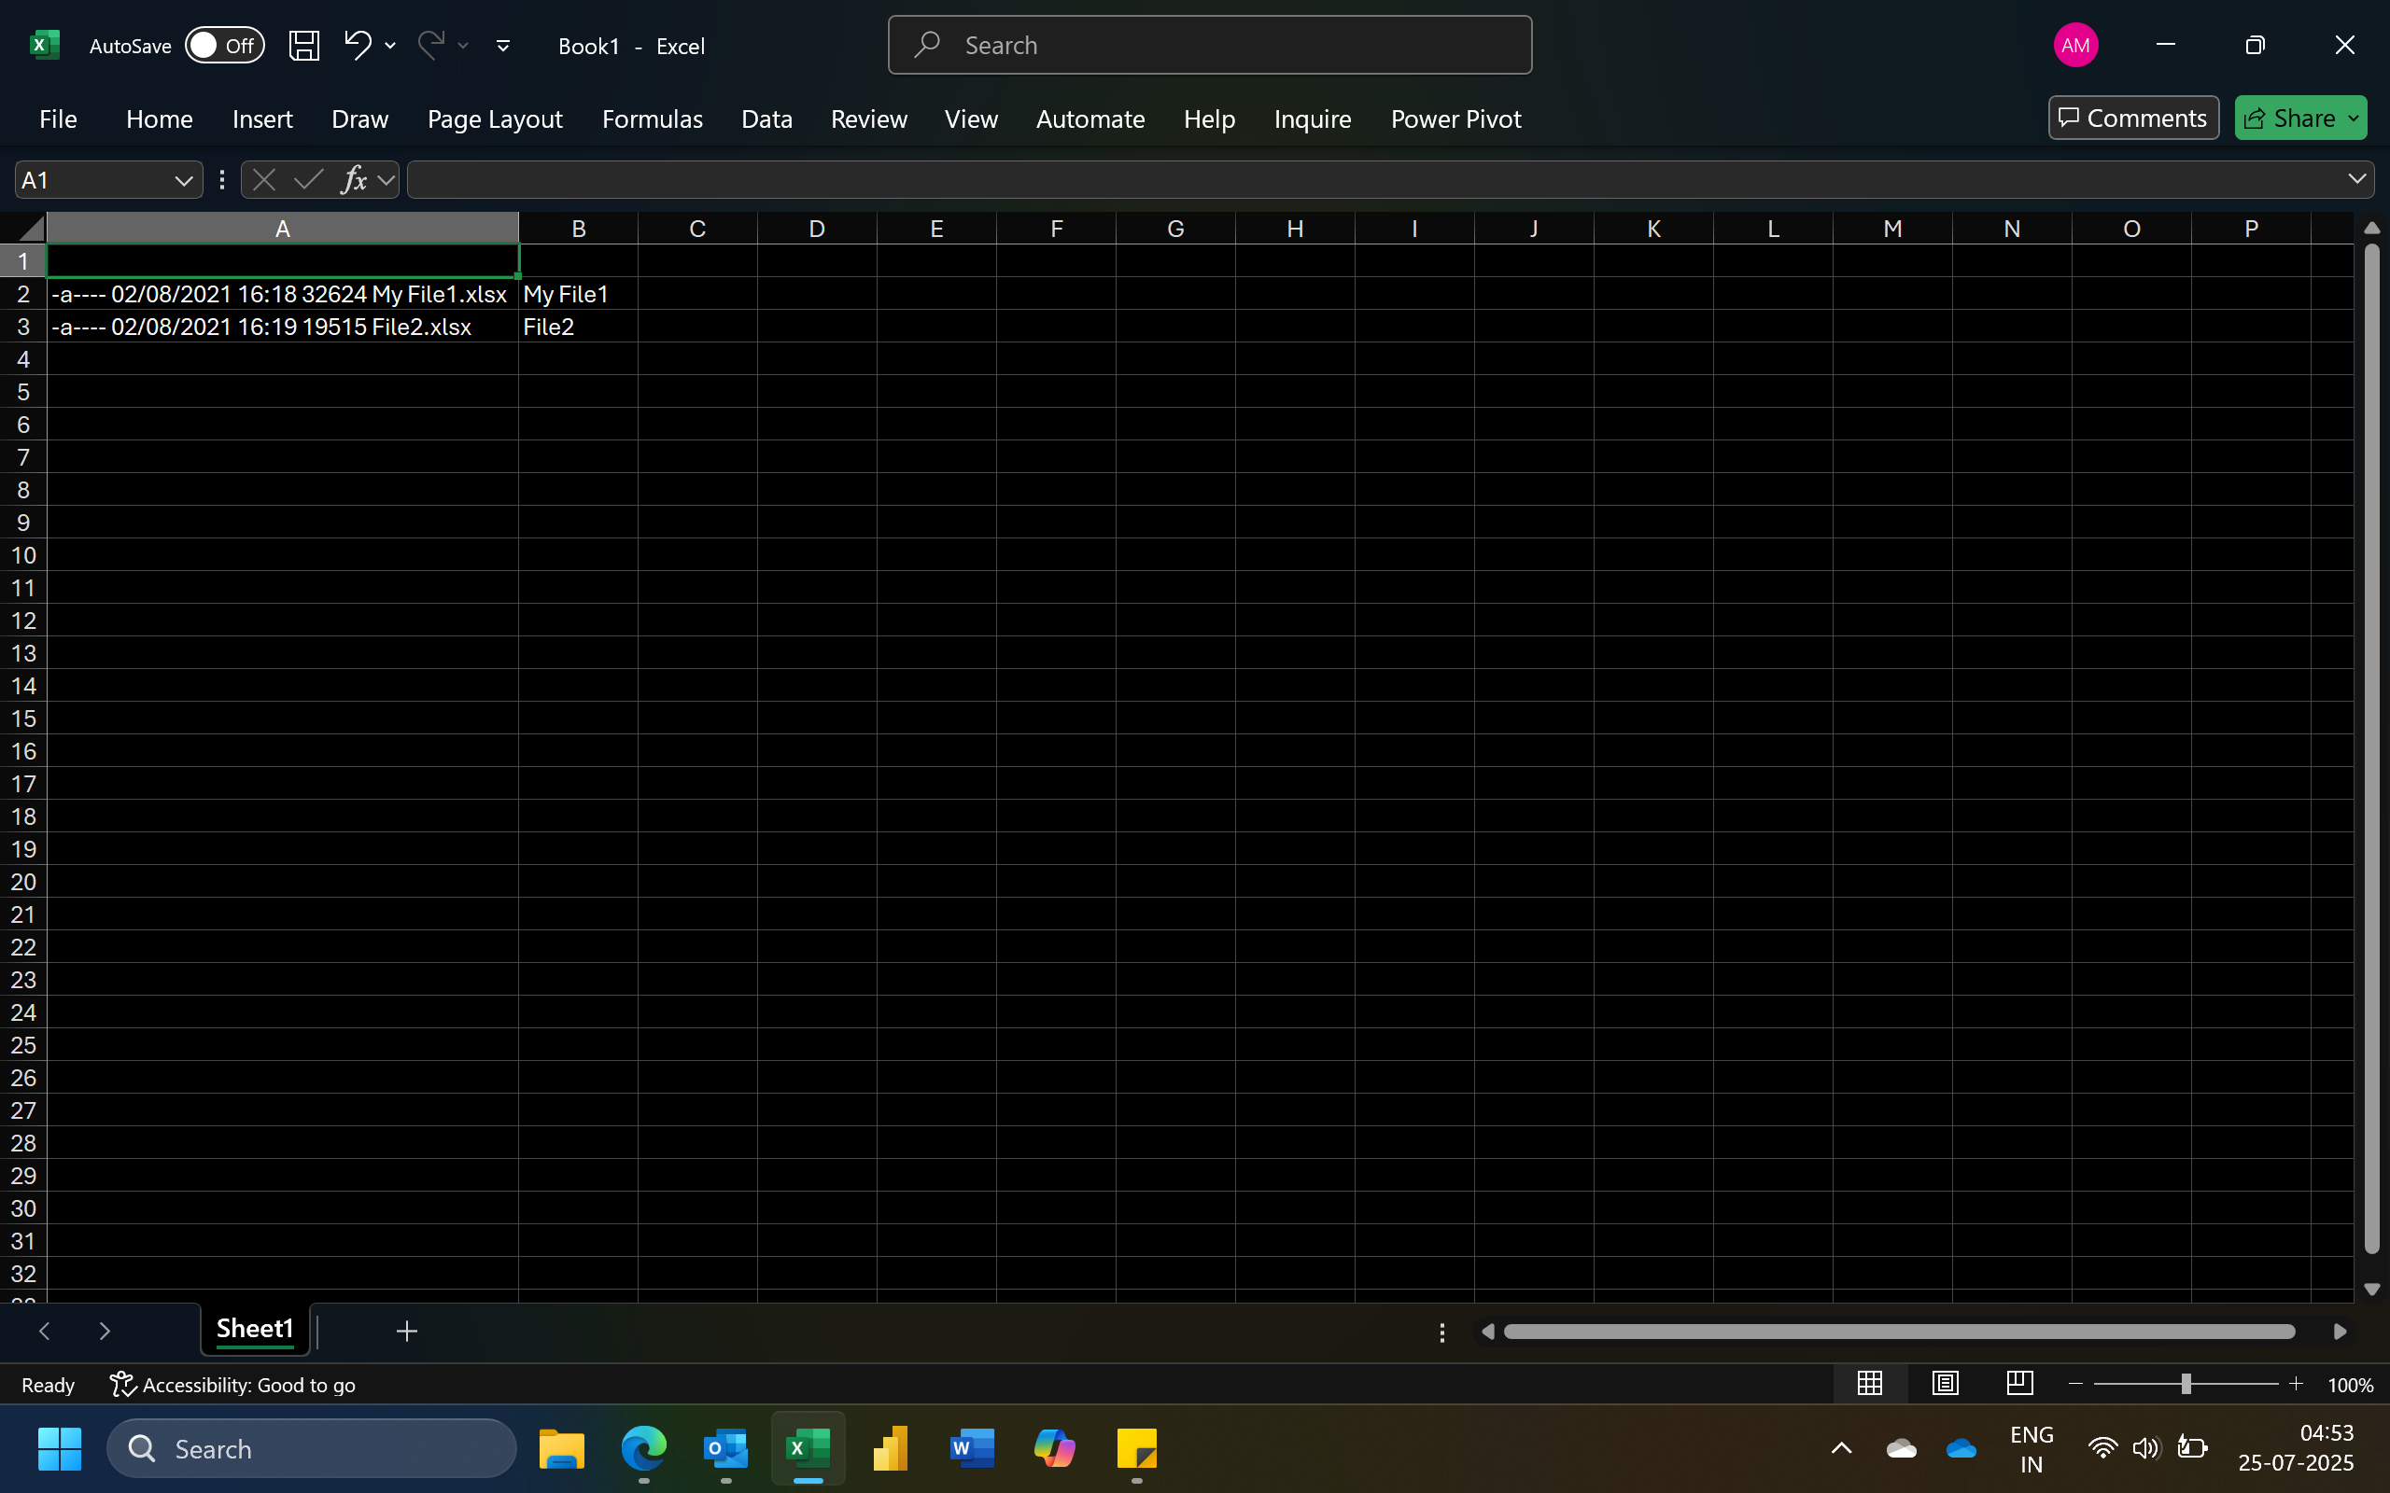2390x1493 pixels.
Task: Open the Share button dropdown arrow
Action: 2354,119
